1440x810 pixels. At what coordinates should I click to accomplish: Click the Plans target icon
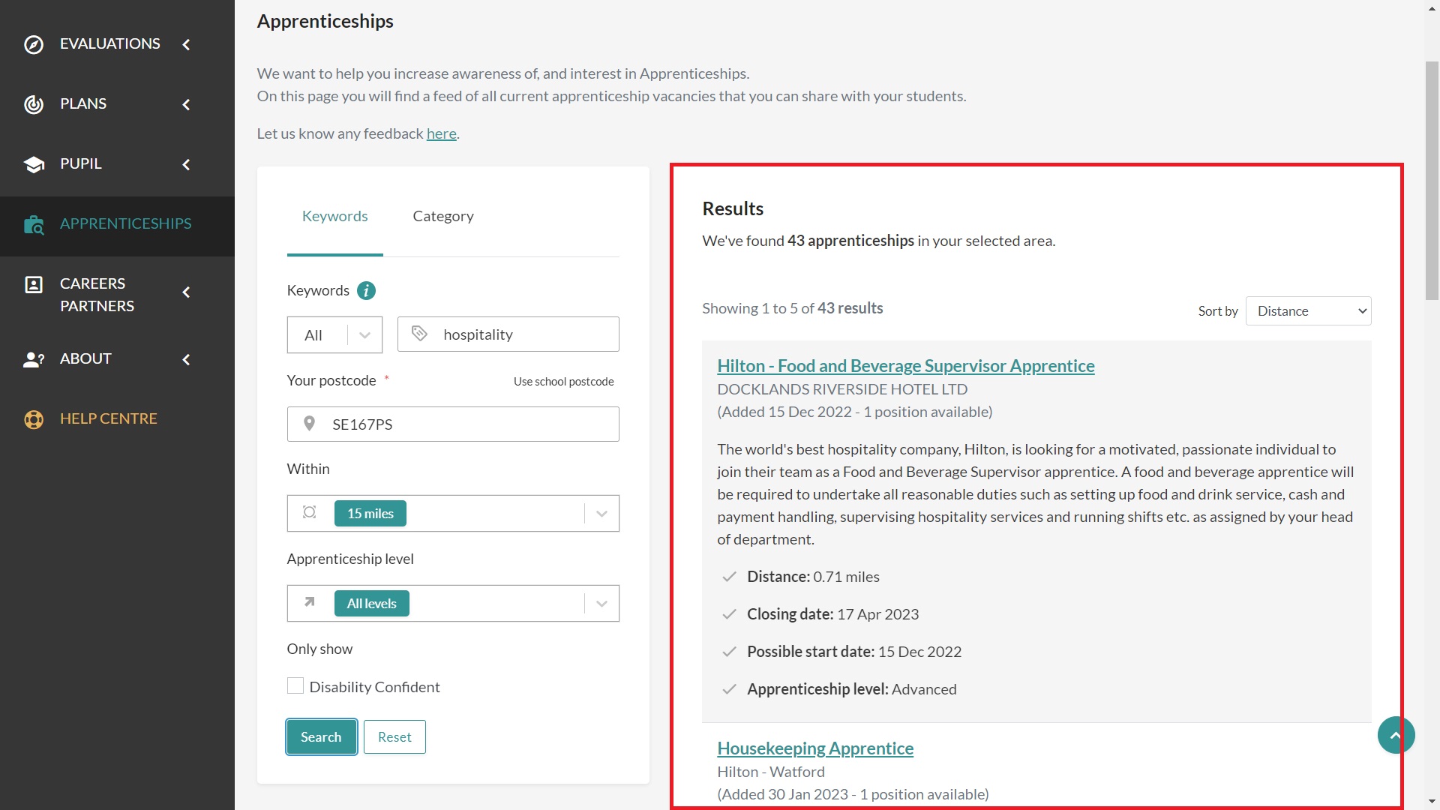tap(34, 104)
